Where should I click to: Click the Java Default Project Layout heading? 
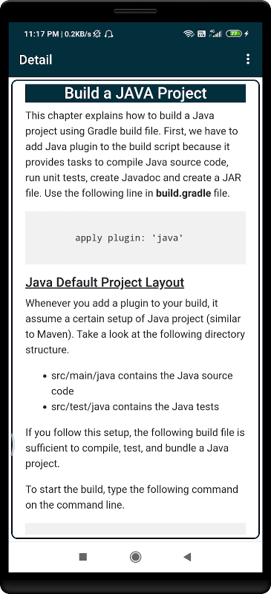[105, 282]
